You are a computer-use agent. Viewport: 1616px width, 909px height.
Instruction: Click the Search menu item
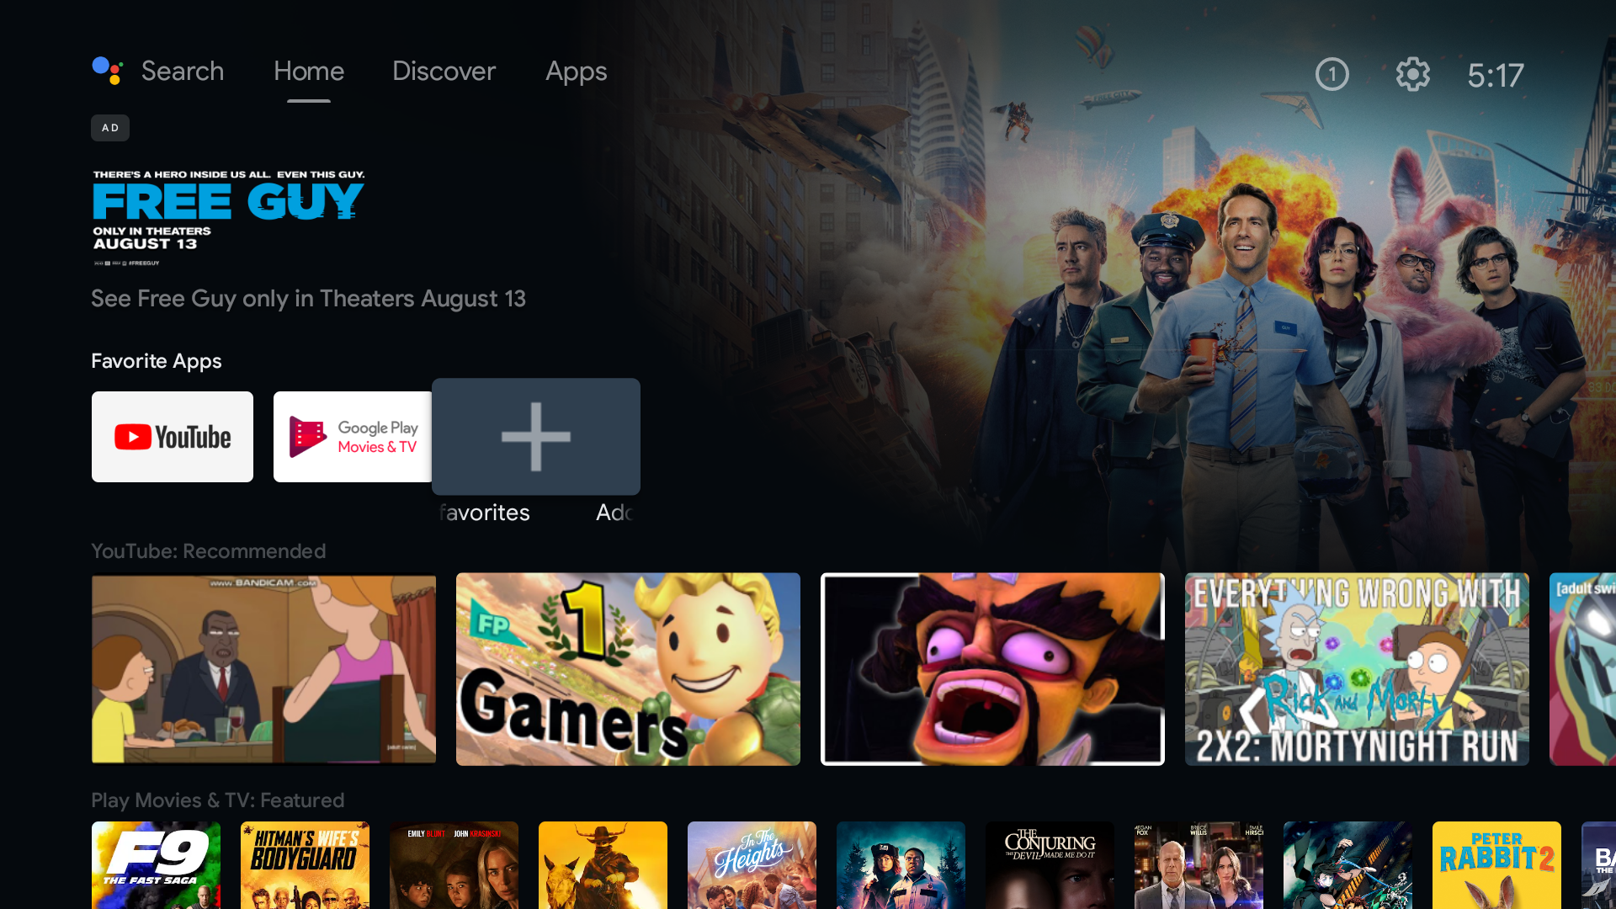[182, 71]
